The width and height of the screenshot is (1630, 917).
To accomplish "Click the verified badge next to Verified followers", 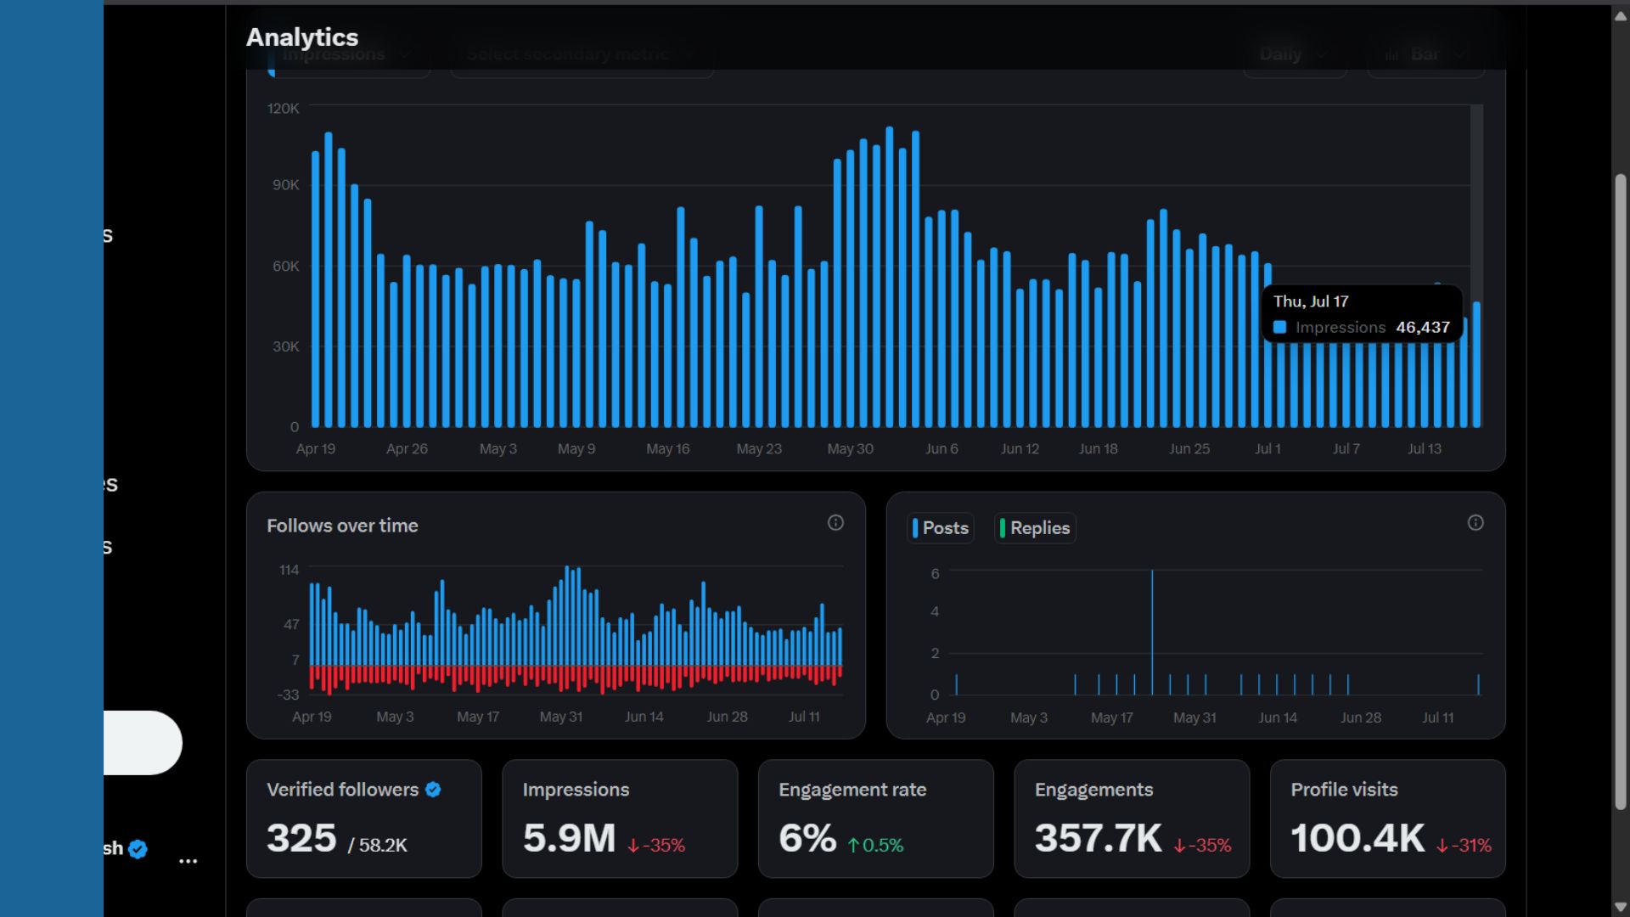I will [433, 790].
